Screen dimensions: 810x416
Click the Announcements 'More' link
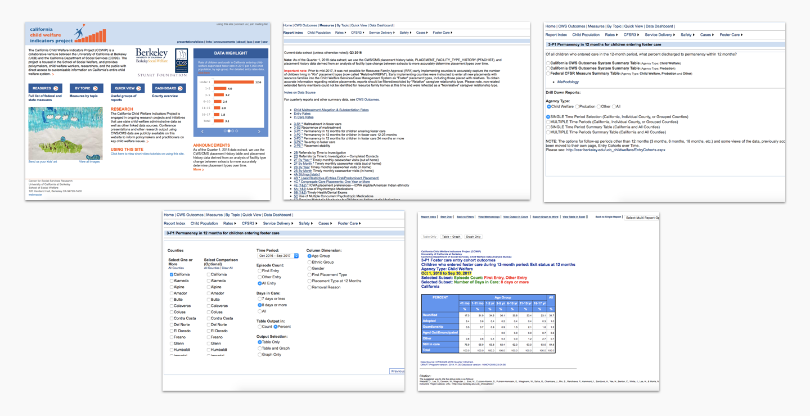(198, 169)
